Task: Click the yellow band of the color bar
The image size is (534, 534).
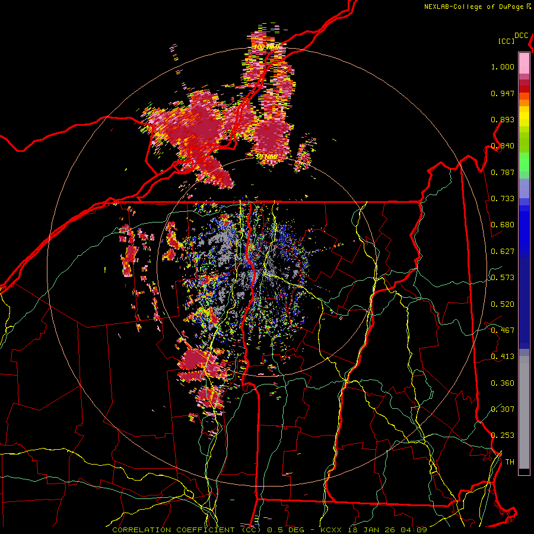Action: pos(524,117)
